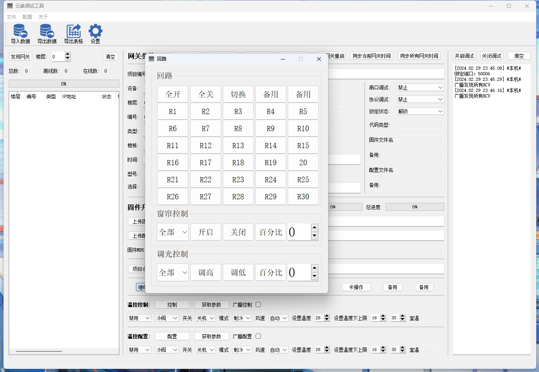This screenshot has width=539, height=372.
Task: Toggle circuit R13
Action: point(238,145)
